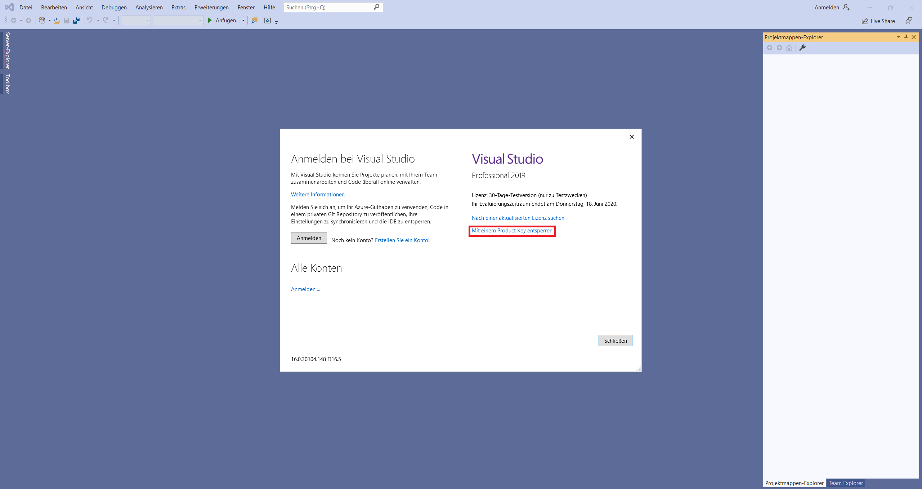This screenshot has height=489, width=922.
Task: Open the New Project dropdown arrow
Action: click(x=49, y=21)
